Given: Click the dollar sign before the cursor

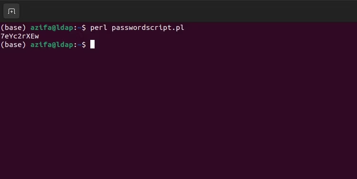Looking at the screenshot, I should pyautogui.click(x=84, y=45).
